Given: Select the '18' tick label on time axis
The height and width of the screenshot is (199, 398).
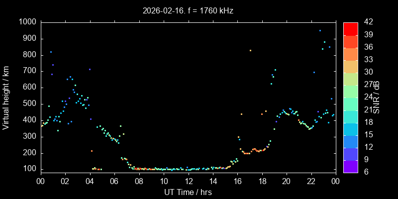Looking at the screenshot, I should pyautogui.click(x=262, y=182).
